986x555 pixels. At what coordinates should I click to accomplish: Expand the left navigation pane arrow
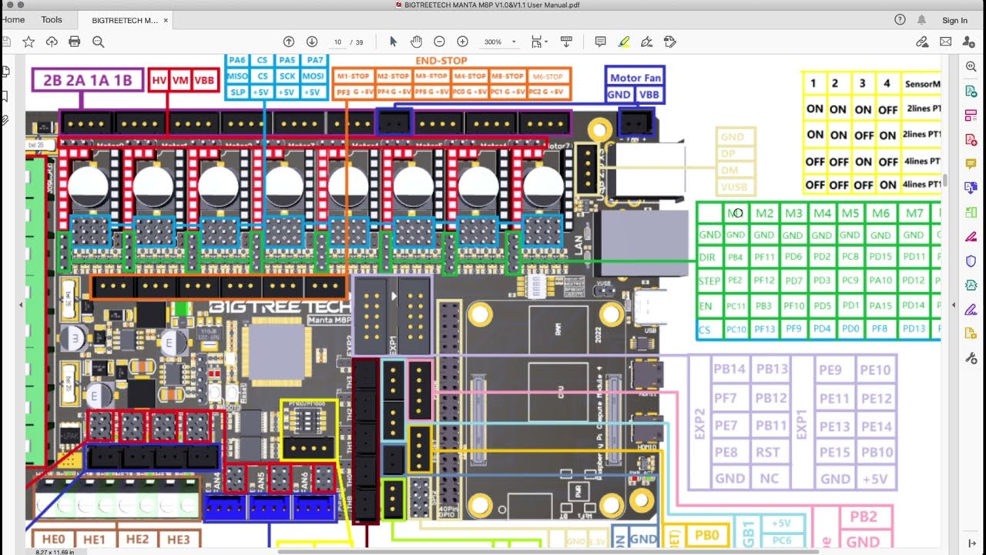coord(21,305)
